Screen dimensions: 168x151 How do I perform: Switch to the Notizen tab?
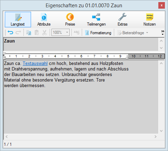pos(149,19)
